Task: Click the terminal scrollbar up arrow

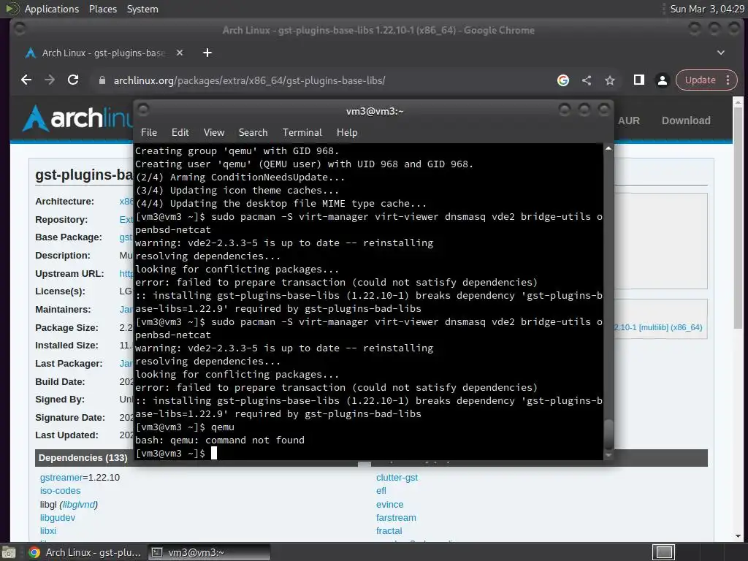Action: tap(608, 148)
